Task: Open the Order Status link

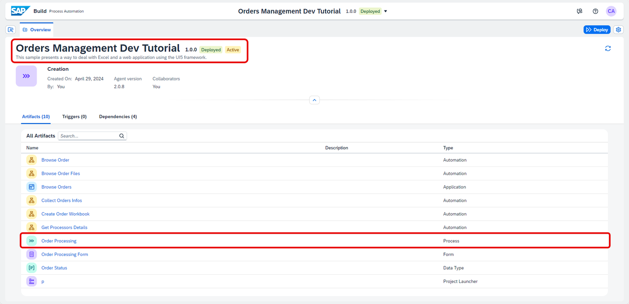Action: [54, 268]
